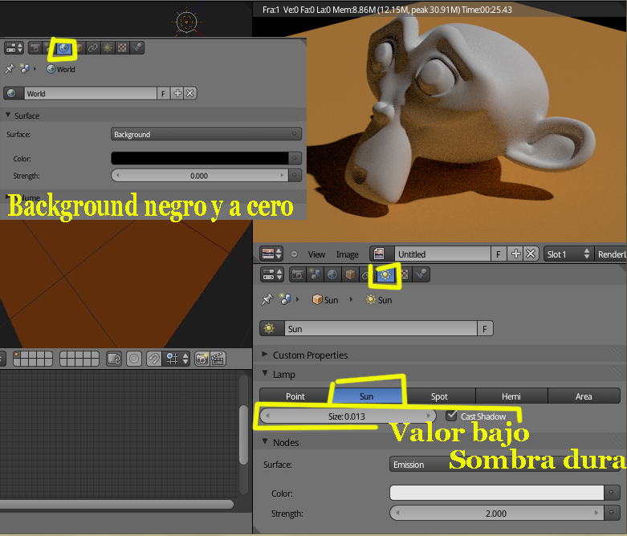Open Scene tab in the Sun properties
Image resolution: width=627 pixels, height=536 pixels.
click(x=315, y=274)
